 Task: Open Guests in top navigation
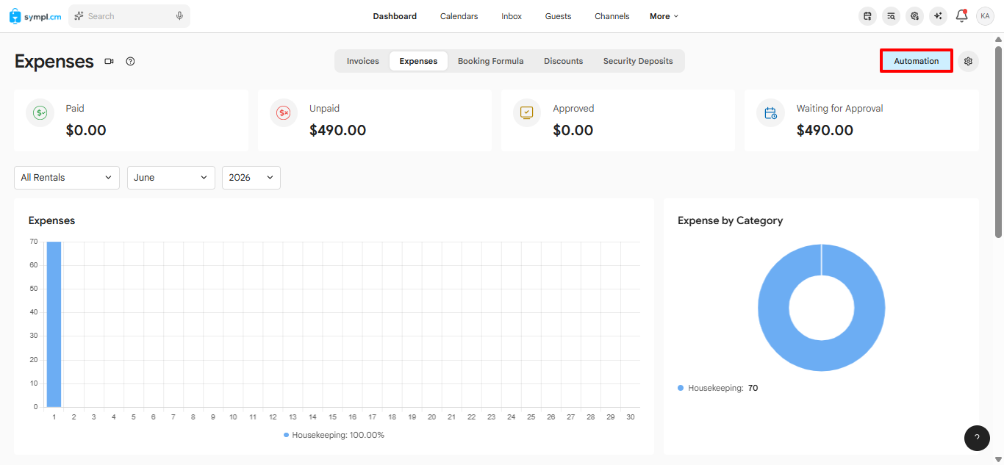558,16
